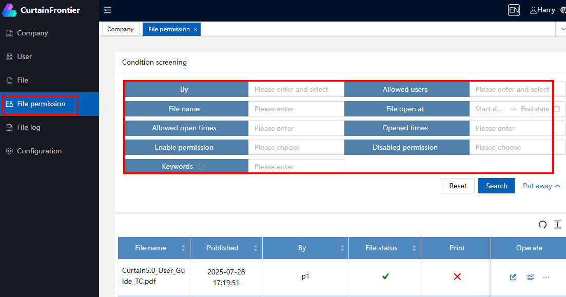This screenshot has width=566, height=297.
Task: Click the Reset button
Action: [x=458, y=186]
